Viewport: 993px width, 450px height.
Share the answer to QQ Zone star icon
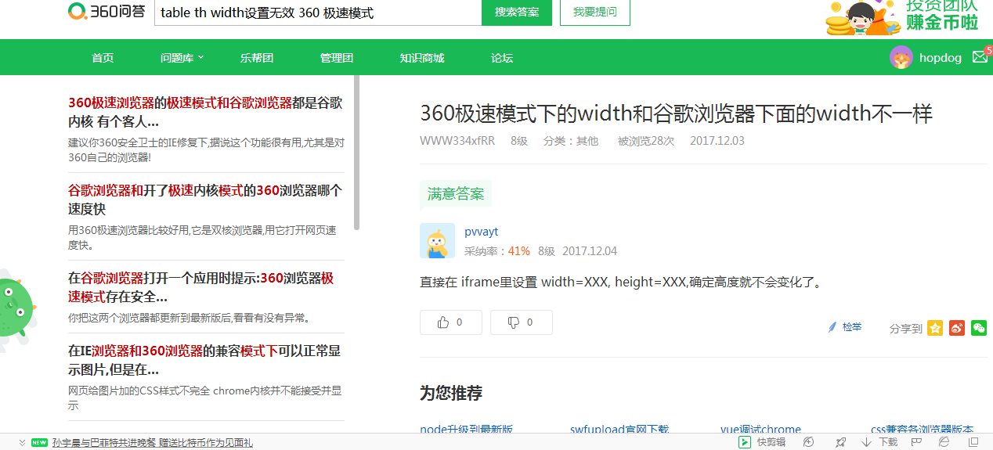(935, 328)
